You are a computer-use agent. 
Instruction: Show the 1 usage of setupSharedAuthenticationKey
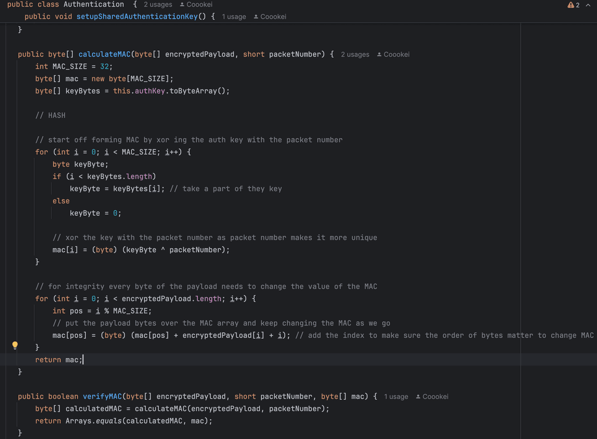click(x=234, y=17)
